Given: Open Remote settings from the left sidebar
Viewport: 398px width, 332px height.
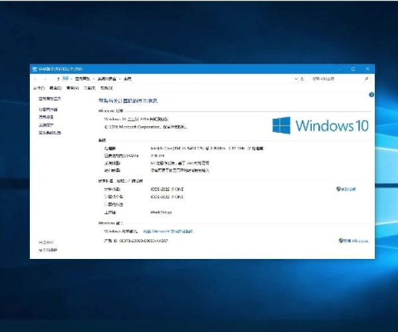Looking at the screenshot, I should (x=46, y=117).
